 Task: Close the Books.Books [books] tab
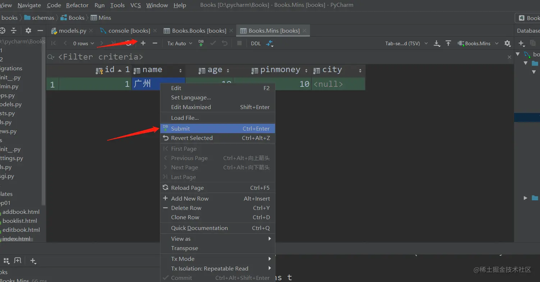coord(231,31)
